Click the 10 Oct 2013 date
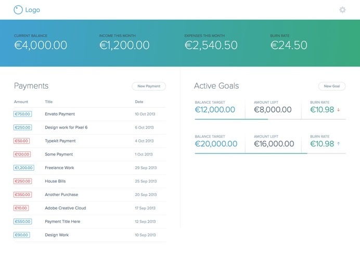 pyautogui.click(x=145, y=114)
